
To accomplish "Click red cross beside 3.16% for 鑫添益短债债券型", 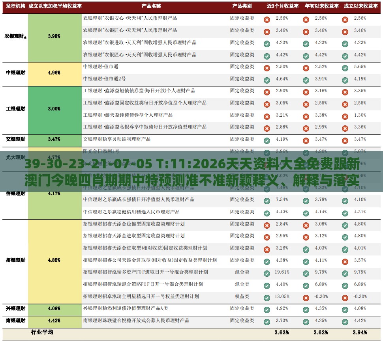I will (306, 92).
